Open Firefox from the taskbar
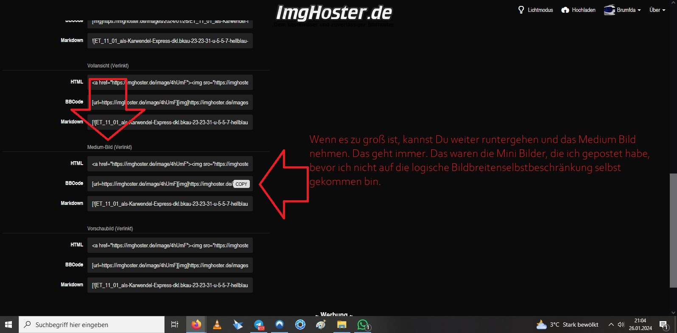This screenshot has height=333, width=677. click(196, 325)
